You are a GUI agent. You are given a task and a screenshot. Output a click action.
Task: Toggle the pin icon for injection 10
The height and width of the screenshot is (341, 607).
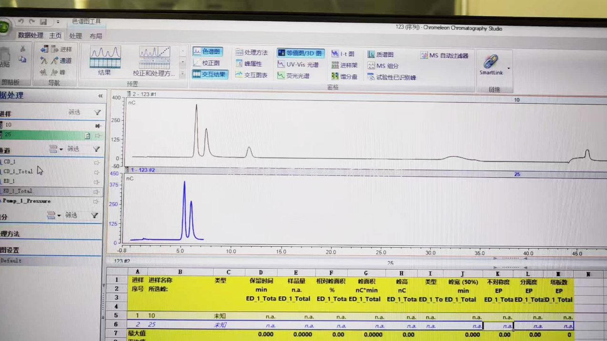click(98, 126)
